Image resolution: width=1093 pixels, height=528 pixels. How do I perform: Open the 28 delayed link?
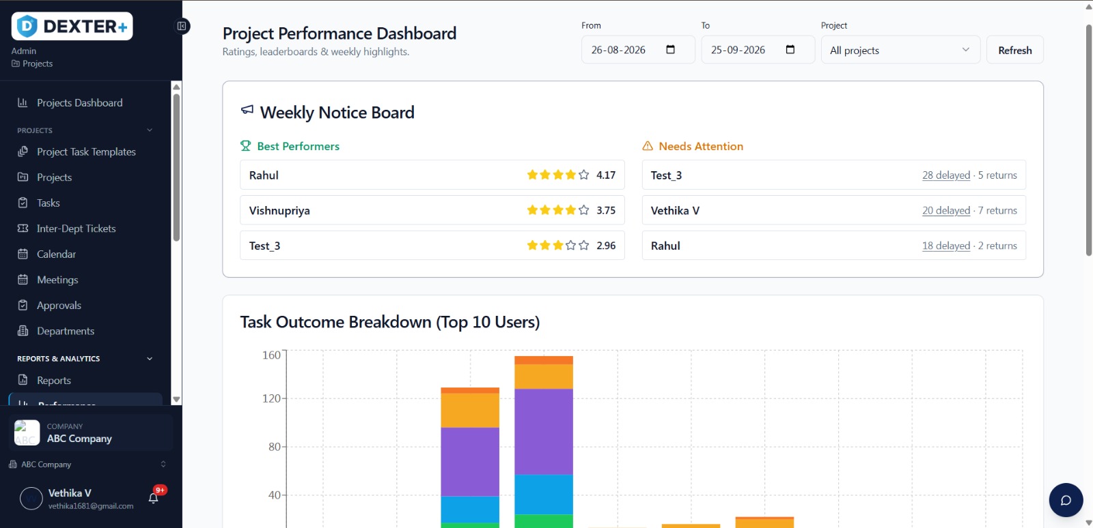(x=946, y=175)
